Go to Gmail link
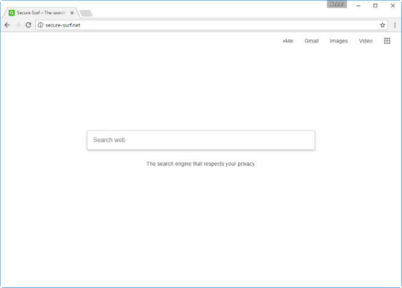 tap(311, 41)
